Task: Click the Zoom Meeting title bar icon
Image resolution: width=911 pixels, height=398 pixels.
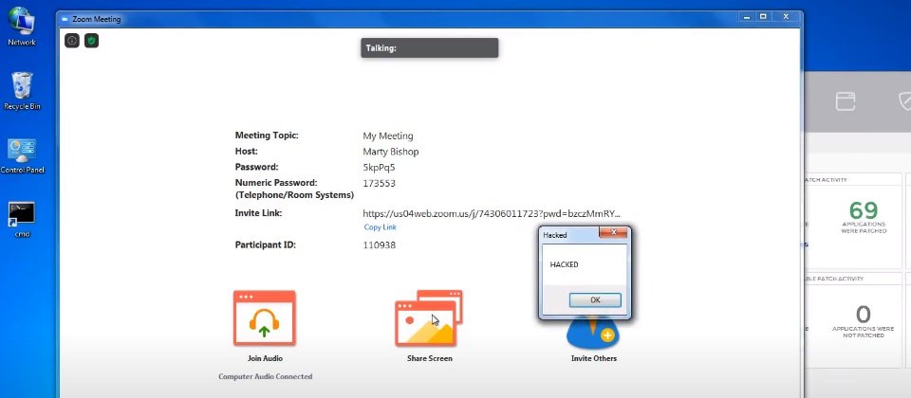Action: [x=65, y=19]
